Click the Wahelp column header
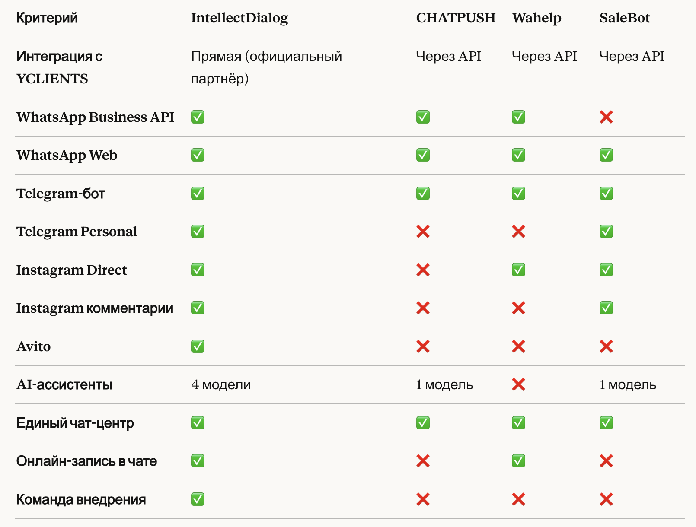696x527 pixels. [536, 18]
